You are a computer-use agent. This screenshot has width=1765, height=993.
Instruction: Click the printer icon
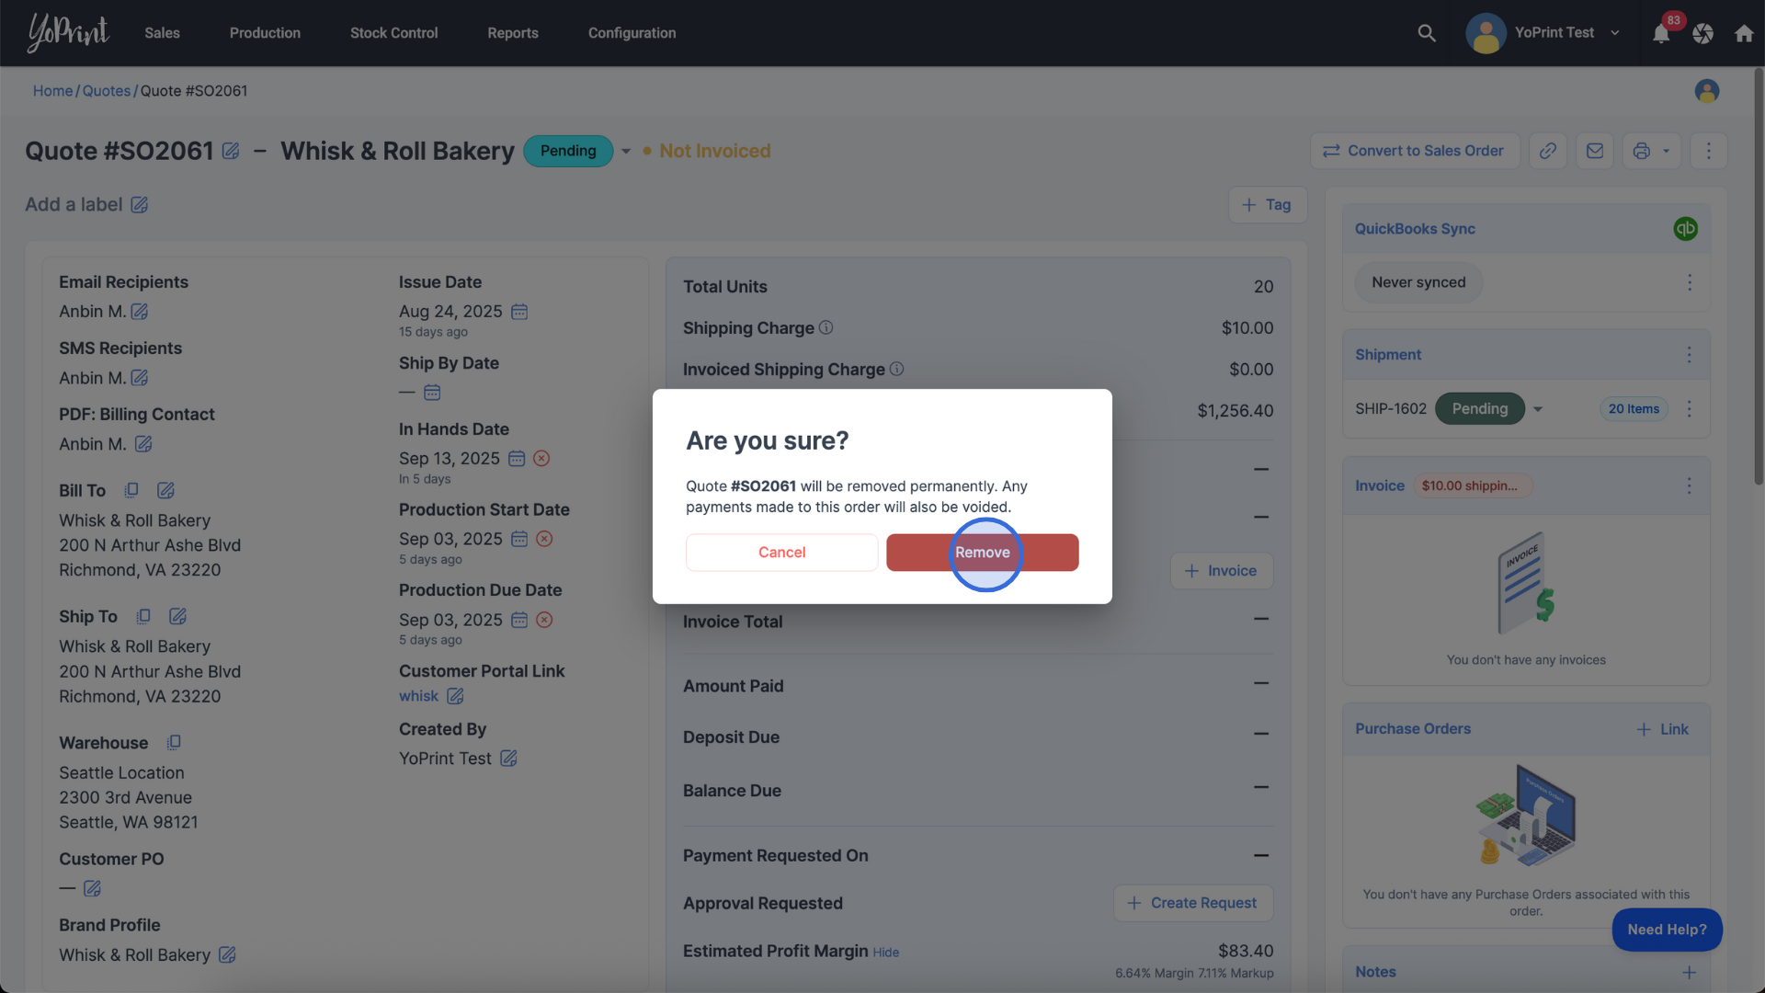(1642, 151)
